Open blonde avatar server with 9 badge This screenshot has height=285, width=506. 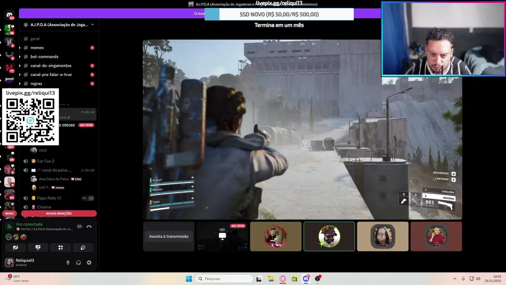tap(9, 182)
